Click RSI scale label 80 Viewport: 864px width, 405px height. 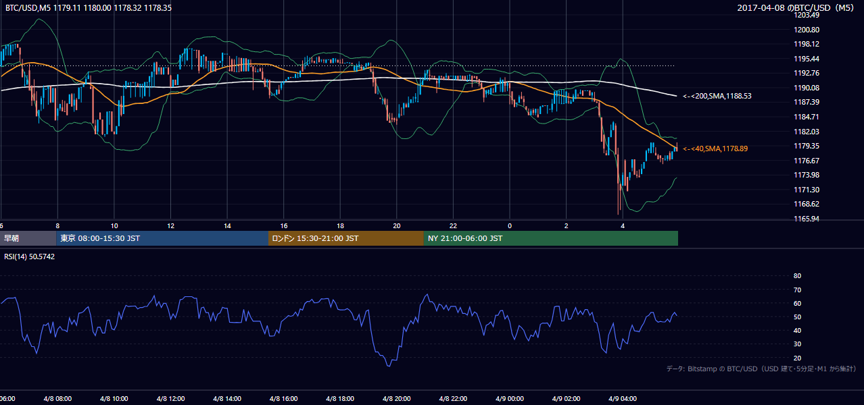point(797,276)
